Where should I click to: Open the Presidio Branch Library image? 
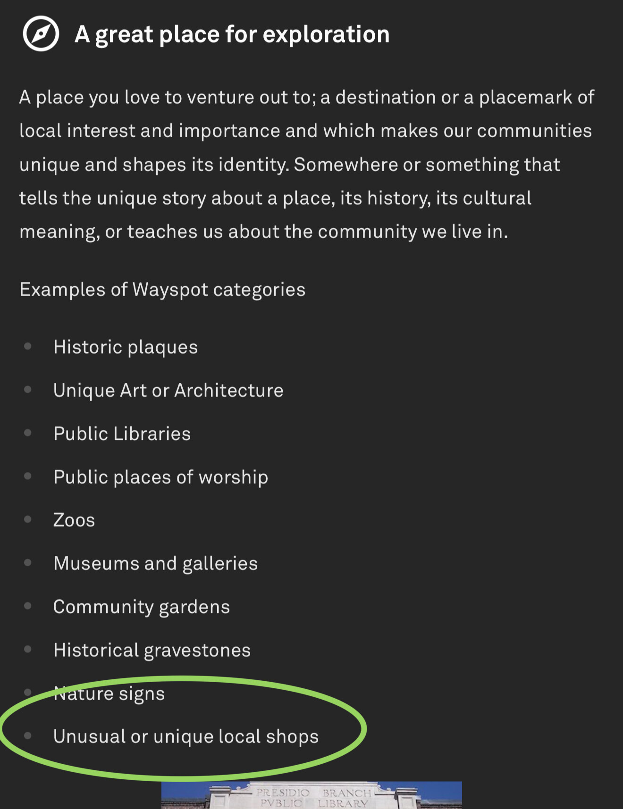click(x=311, y=795)
